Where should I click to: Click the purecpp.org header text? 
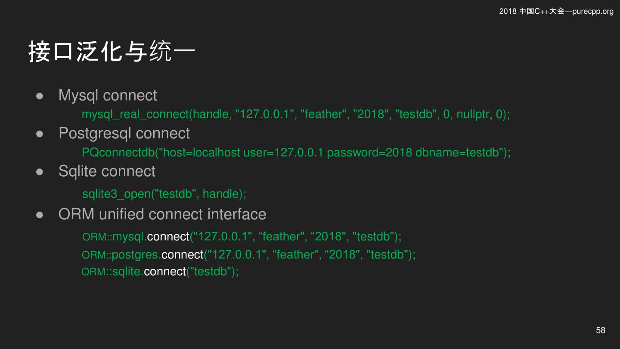(593, 12)
